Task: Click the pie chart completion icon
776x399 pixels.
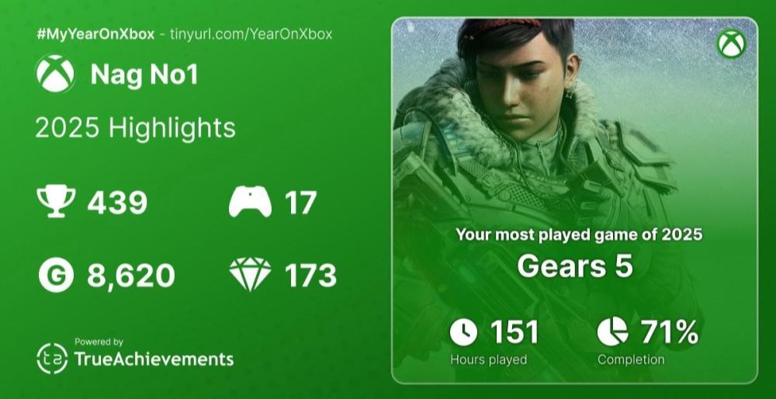Action: pyautogui.click(x=612, y=332)
